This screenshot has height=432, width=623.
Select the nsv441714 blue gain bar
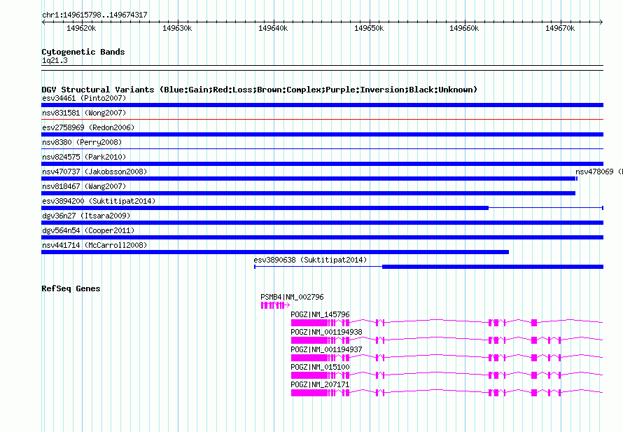(275, 252)
